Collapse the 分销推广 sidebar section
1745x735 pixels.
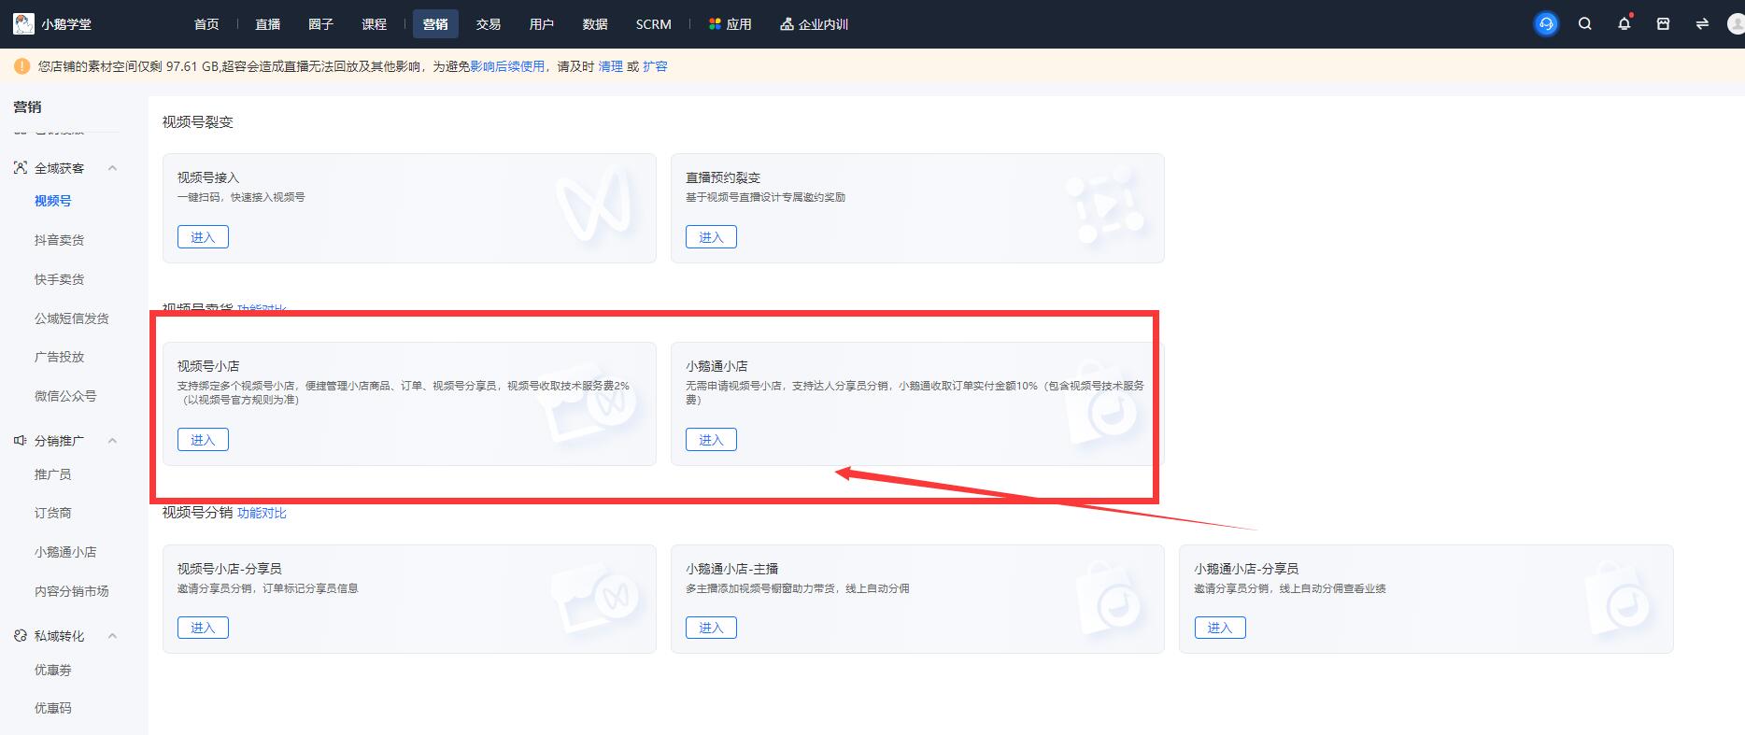click(x=112, y=441)
